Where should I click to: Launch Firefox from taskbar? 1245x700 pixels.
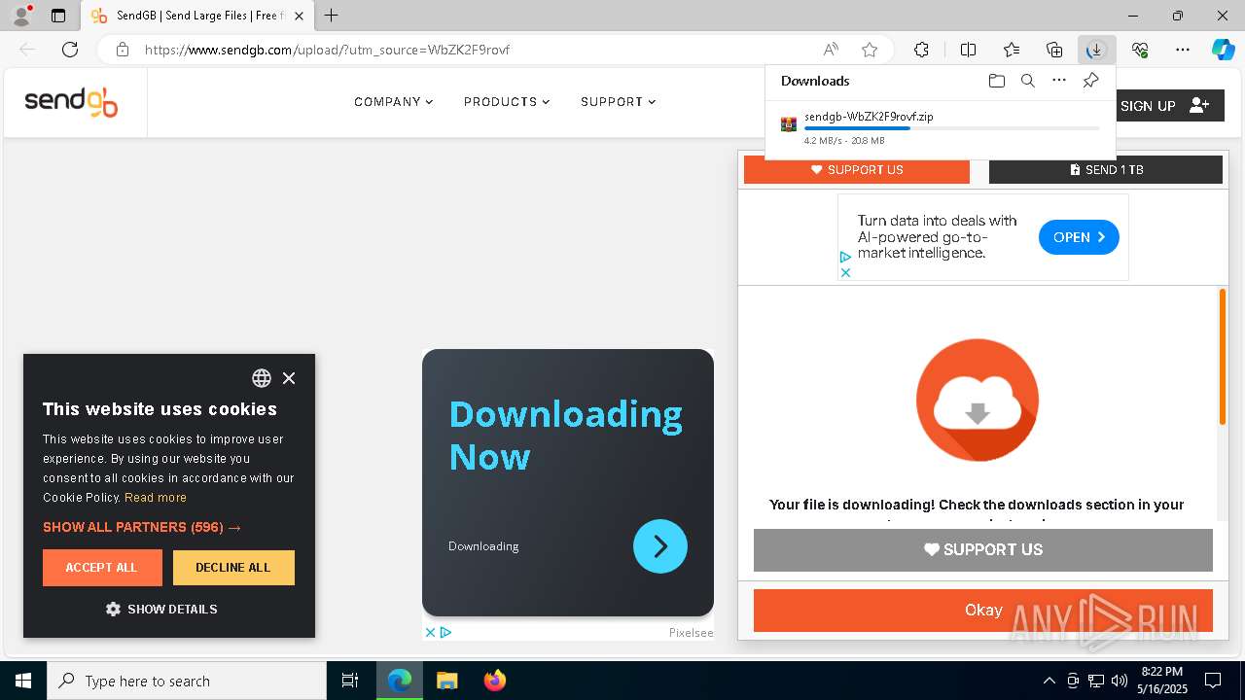495,681
